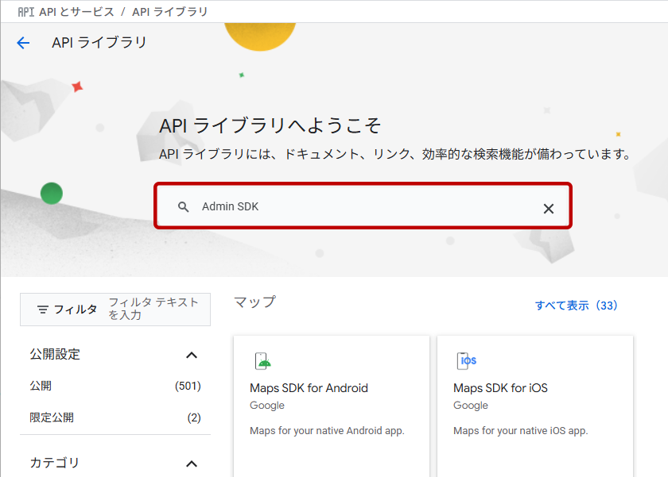The height and width of the screenshot is (477, 668).
Task: Click the フィルタ テキストを入力 filter input
Action: [x=156, y=310]
